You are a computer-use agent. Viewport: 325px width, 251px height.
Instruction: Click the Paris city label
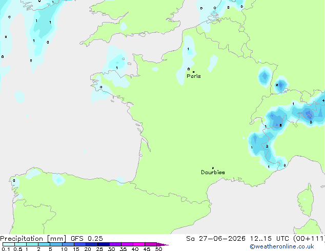pyautogui.click(x=194, y=76)
